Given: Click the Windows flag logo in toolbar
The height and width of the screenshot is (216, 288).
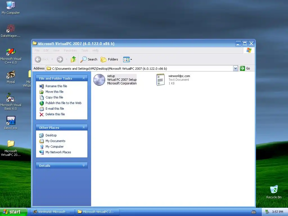Looking at the screenshot, I should point(249,50).
